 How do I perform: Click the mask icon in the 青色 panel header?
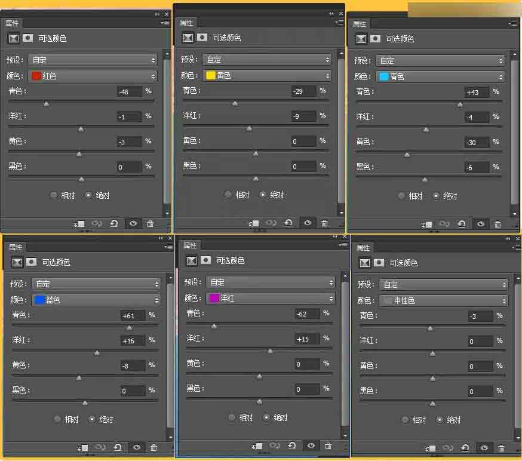tap(375, 39)
